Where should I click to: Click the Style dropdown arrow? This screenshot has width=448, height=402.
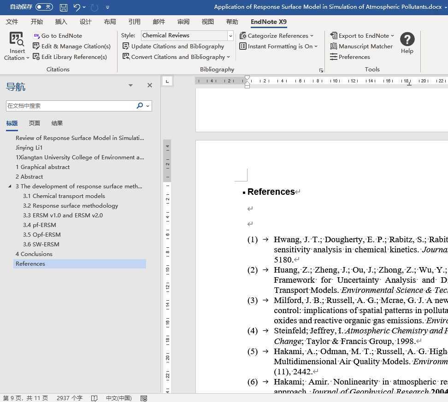pos(230,36)
